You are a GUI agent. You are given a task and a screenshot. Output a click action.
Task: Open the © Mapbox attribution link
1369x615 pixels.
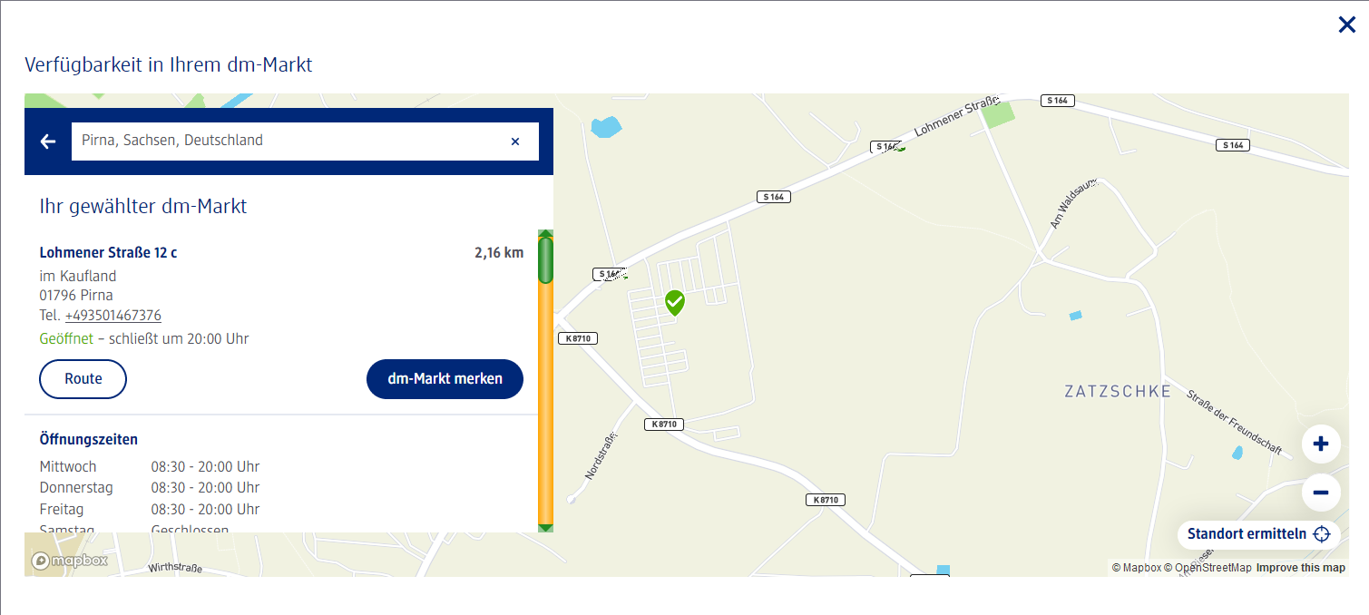[1136, 568]
